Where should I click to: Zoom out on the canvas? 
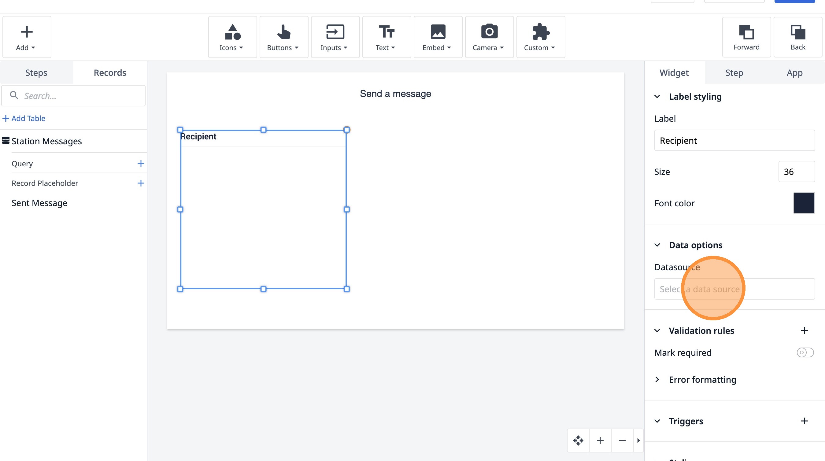click(x=622, y=441)
